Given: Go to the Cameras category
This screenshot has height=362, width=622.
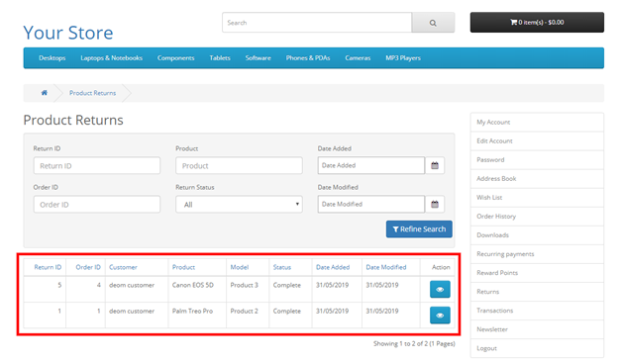Looking at the screenshot, I should point(358,57).
